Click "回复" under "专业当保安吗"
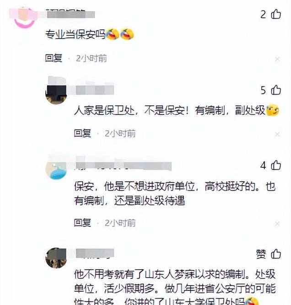This screenshot has width=291, height=305. pos(54,58)
